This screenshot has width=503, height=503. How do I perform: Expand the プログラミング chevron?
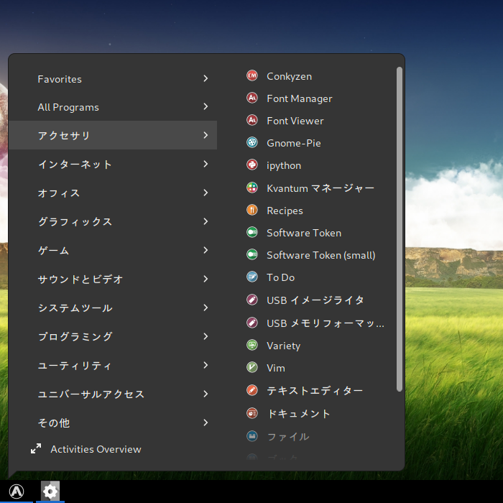point(206,336)
